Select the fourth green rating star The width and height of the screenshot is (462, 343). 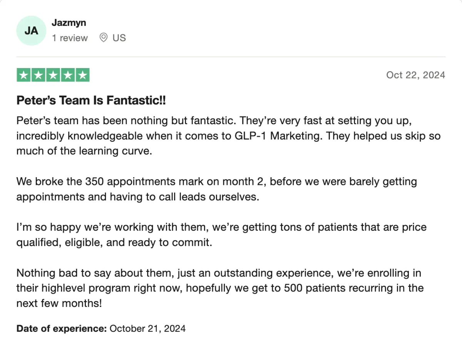point(68,75)
